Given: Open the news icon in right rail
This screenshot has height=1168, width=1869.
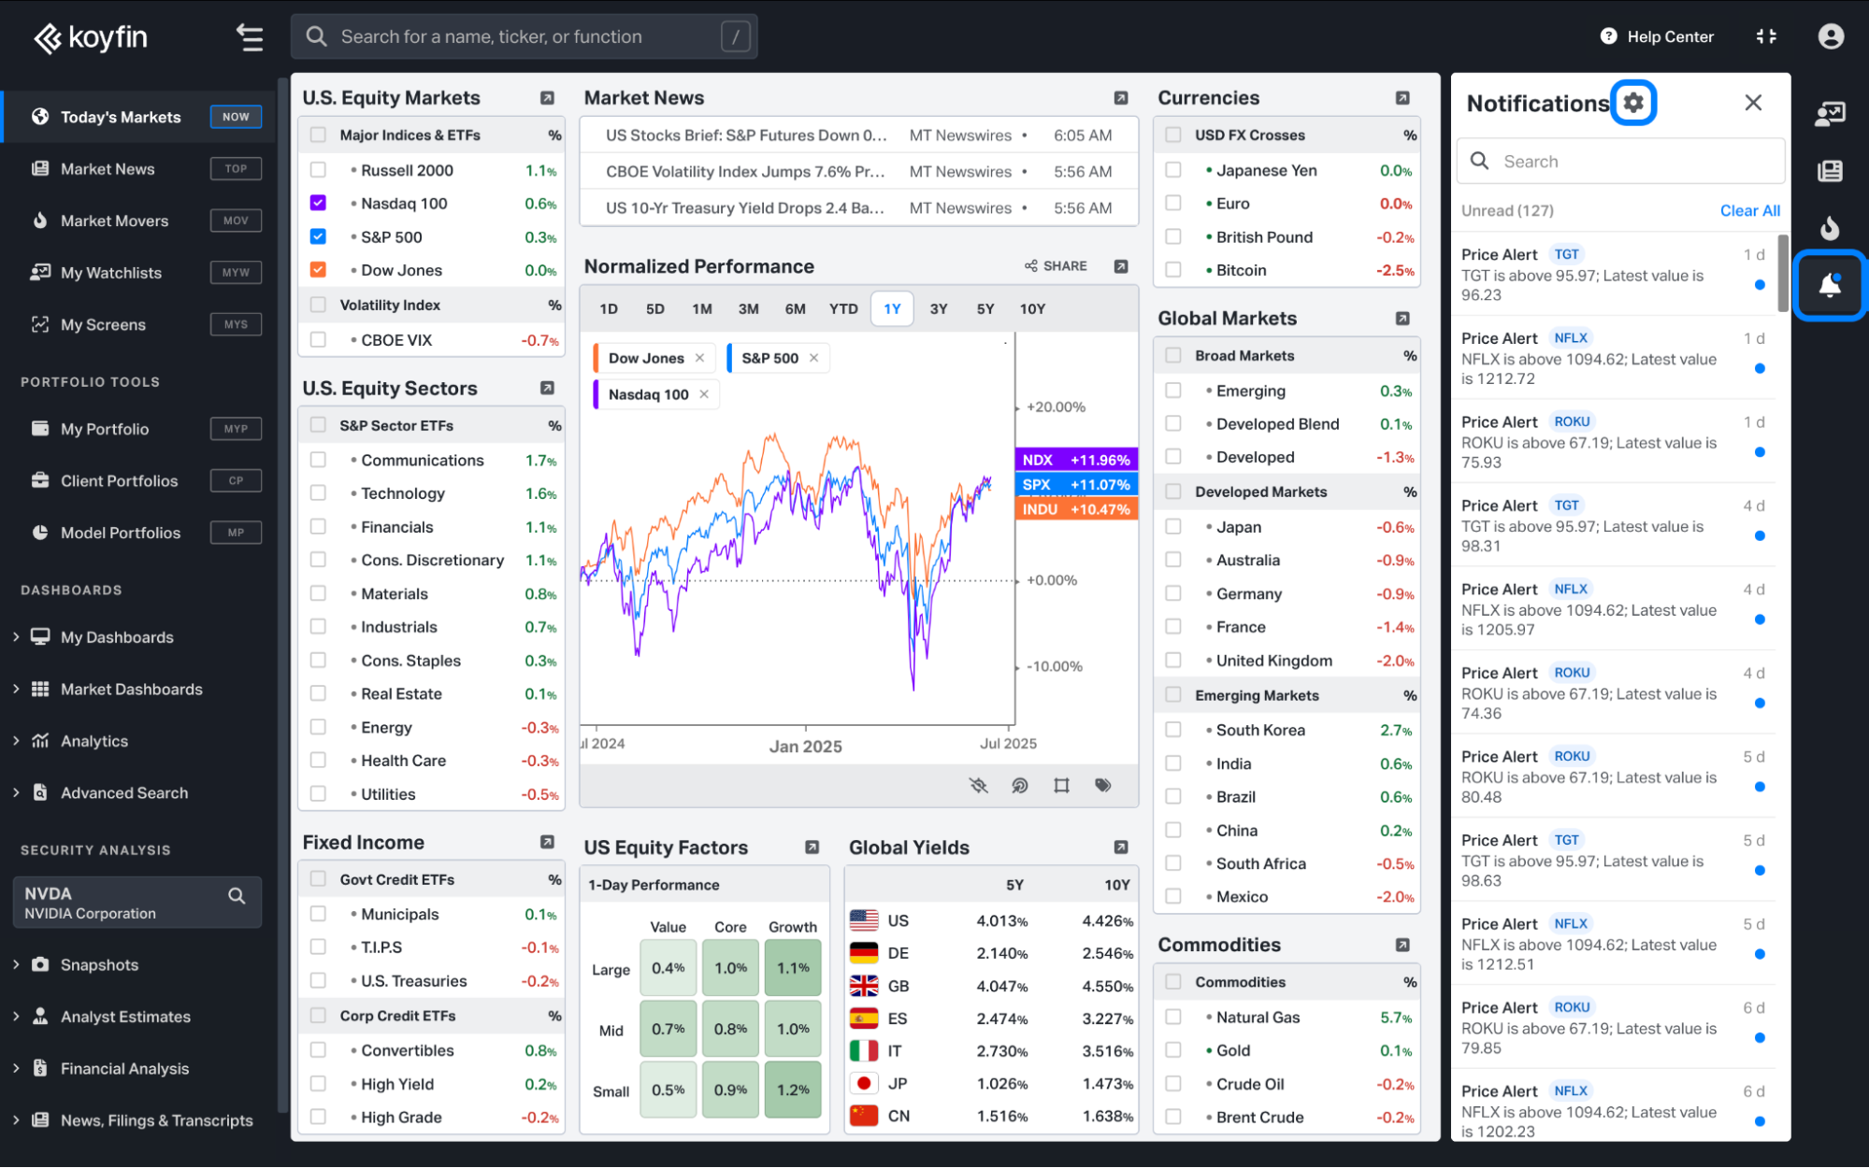Looking at the screenshot, I should [x=1830, y=171].
